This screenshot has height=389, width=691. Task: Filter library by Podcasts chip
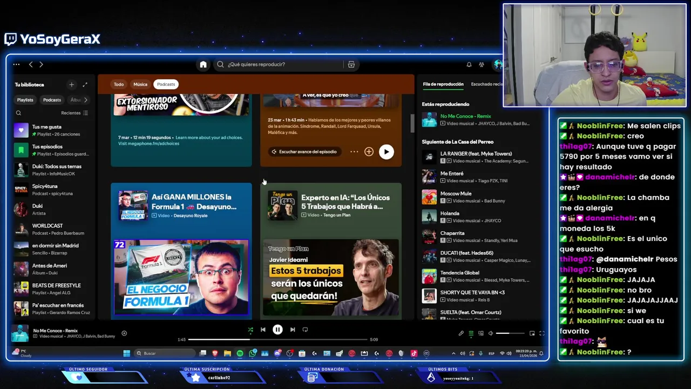point(52,100)
